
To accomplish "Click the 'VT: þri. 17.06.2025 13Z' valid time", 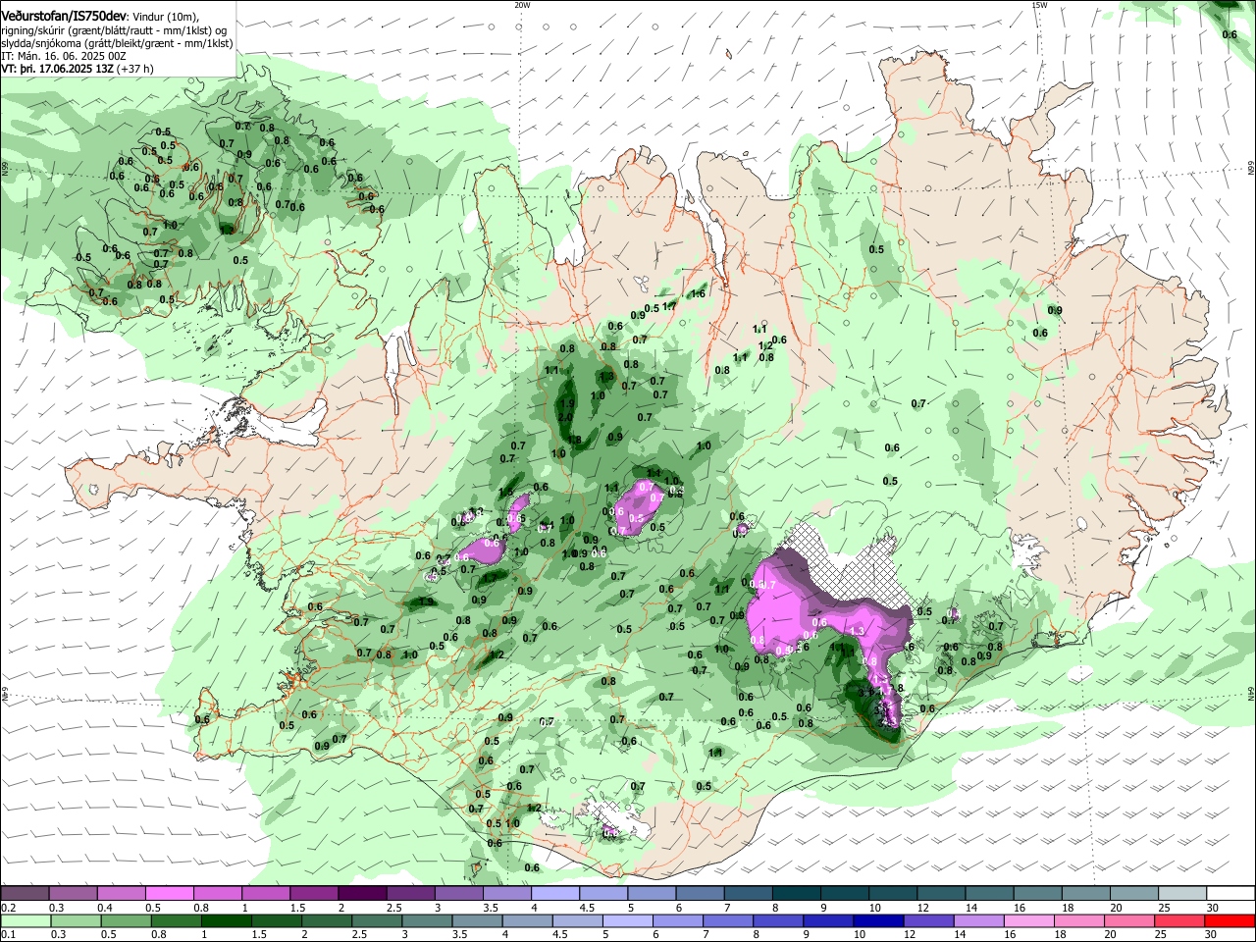I will 57,70.
